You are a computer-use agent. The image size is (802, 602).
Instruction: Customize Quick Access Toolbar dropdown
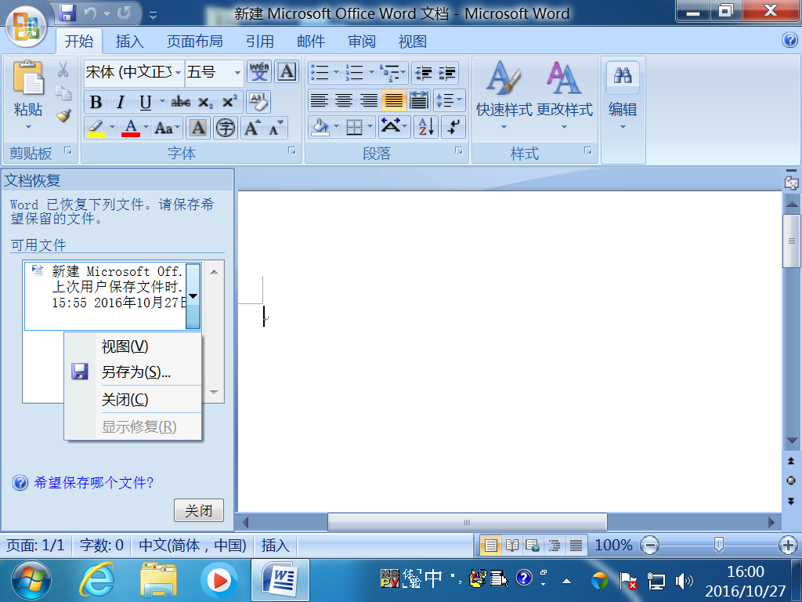click(x=153, y=16)
